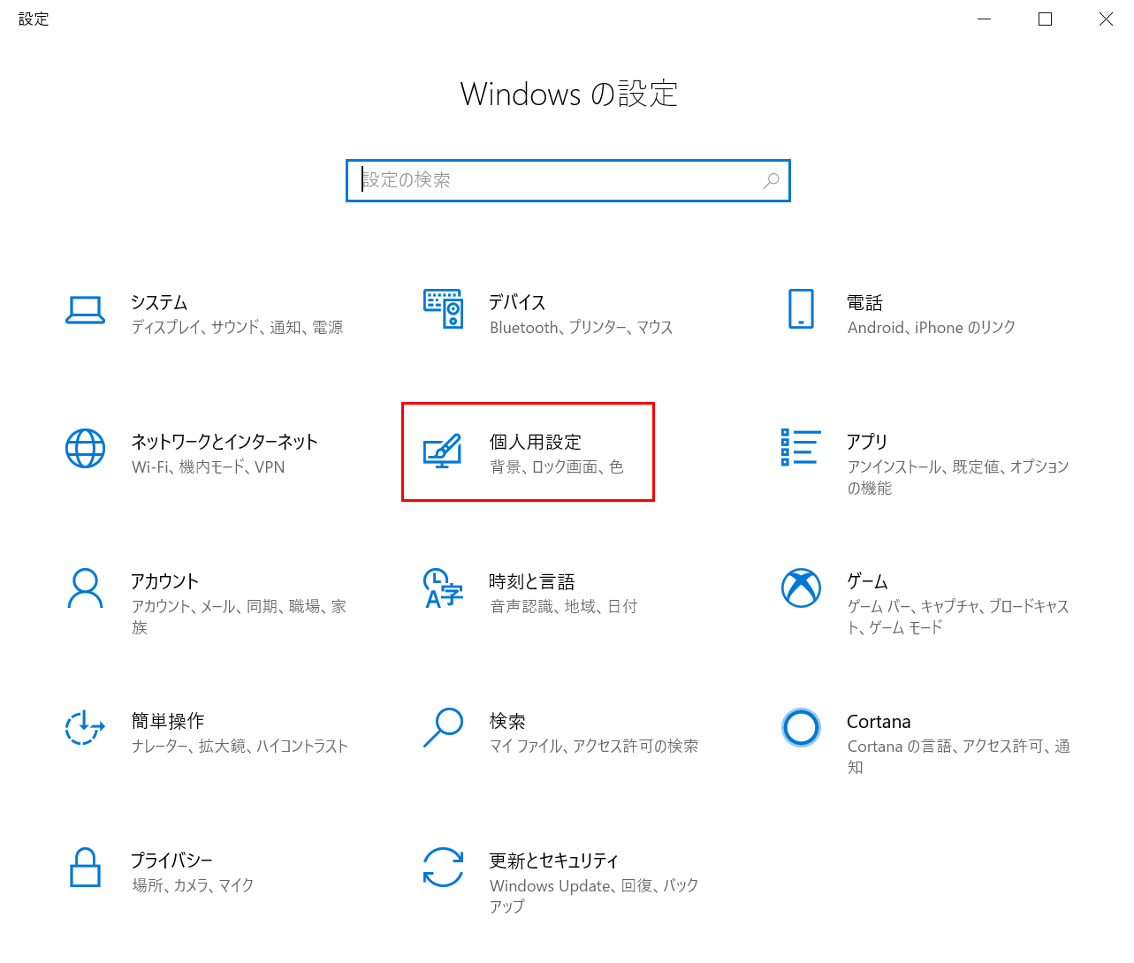Open the Cortana circle icon
Image resolution: width=1134 pixels, height=963 pixels.
[801, 727]
